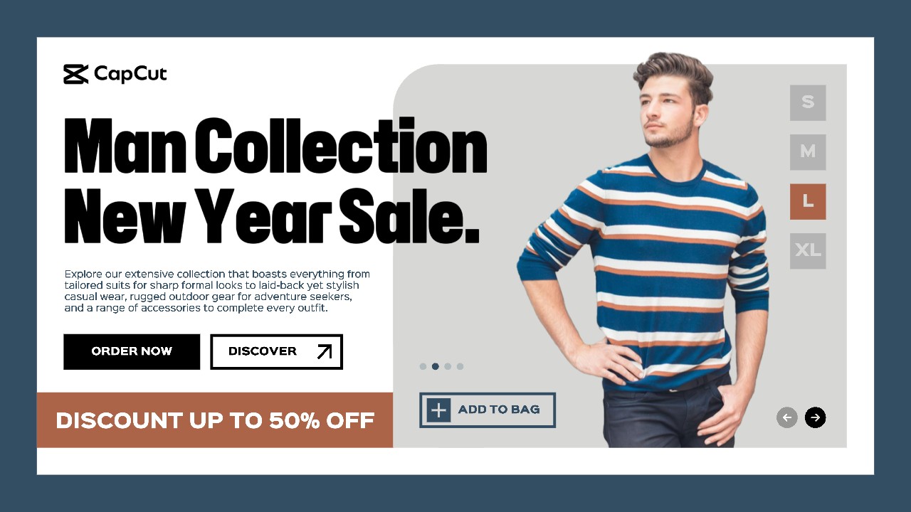911x512 pixels.
Task: Jump to the fourth carousel dot
Action: 460,367
